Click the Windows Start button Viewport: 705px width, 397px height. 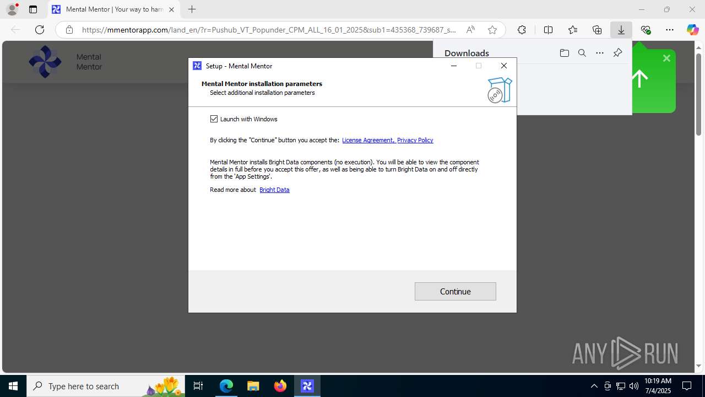tap(13, 386)
